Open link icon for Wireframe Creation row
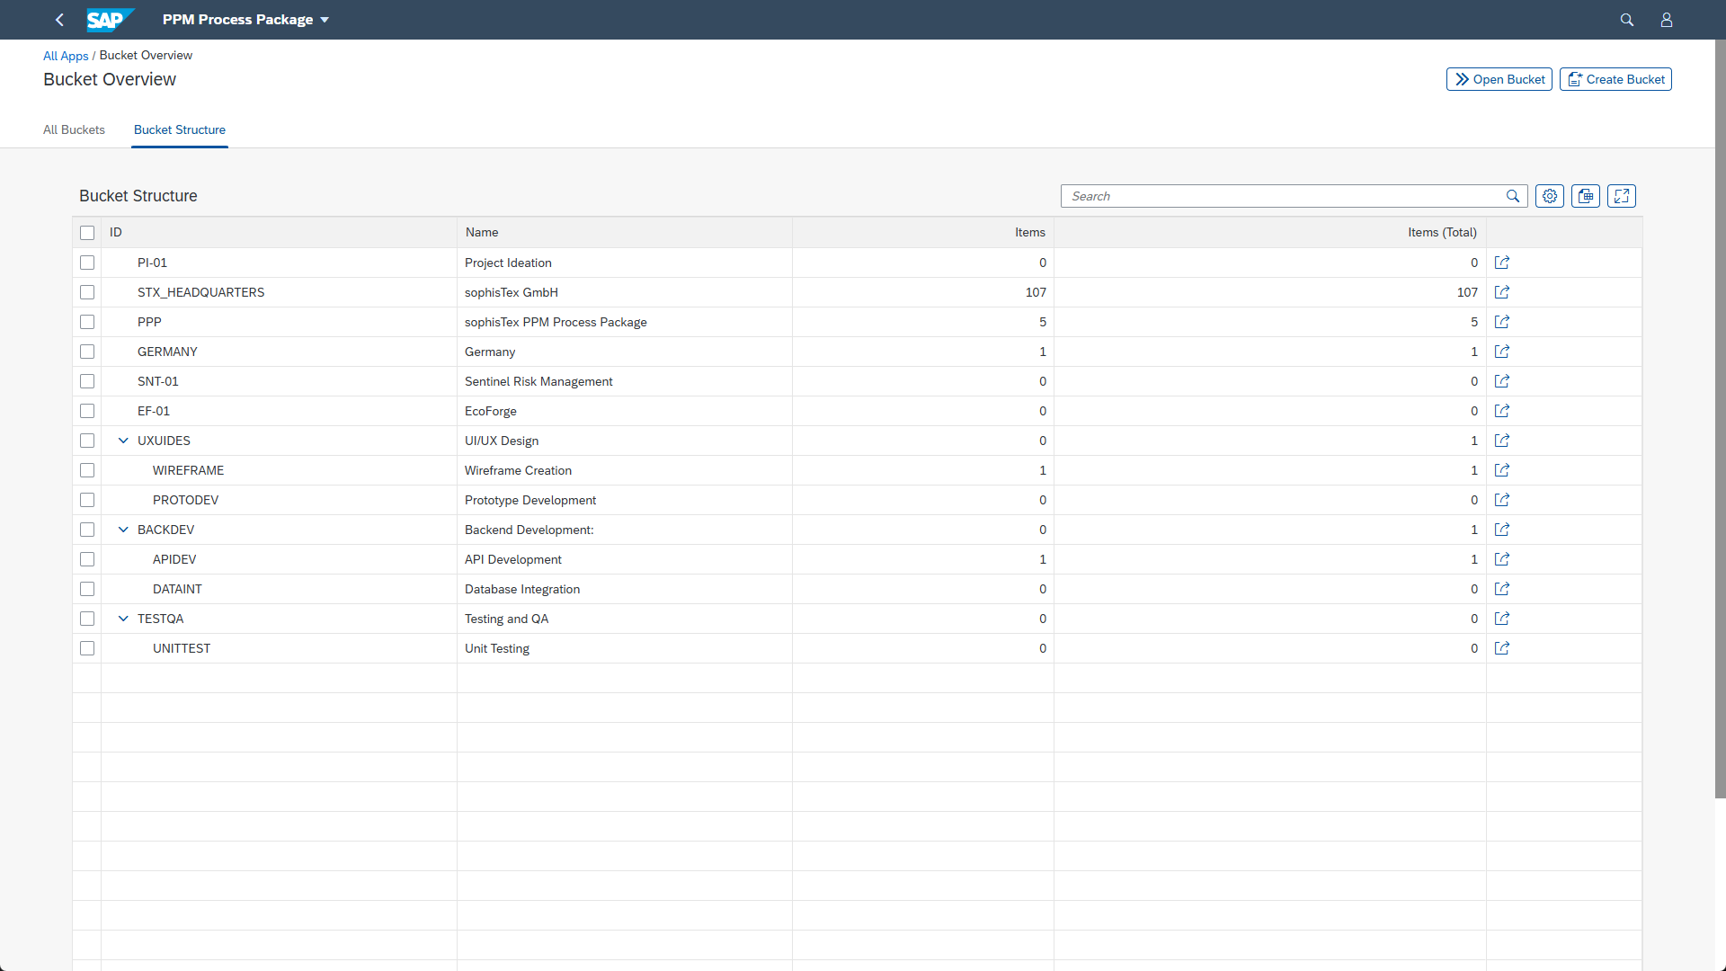 point(1502,470)
